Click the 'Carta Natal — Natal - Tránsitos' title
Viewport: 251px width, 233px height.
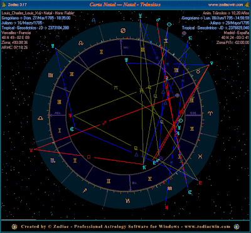click(125, 4)
